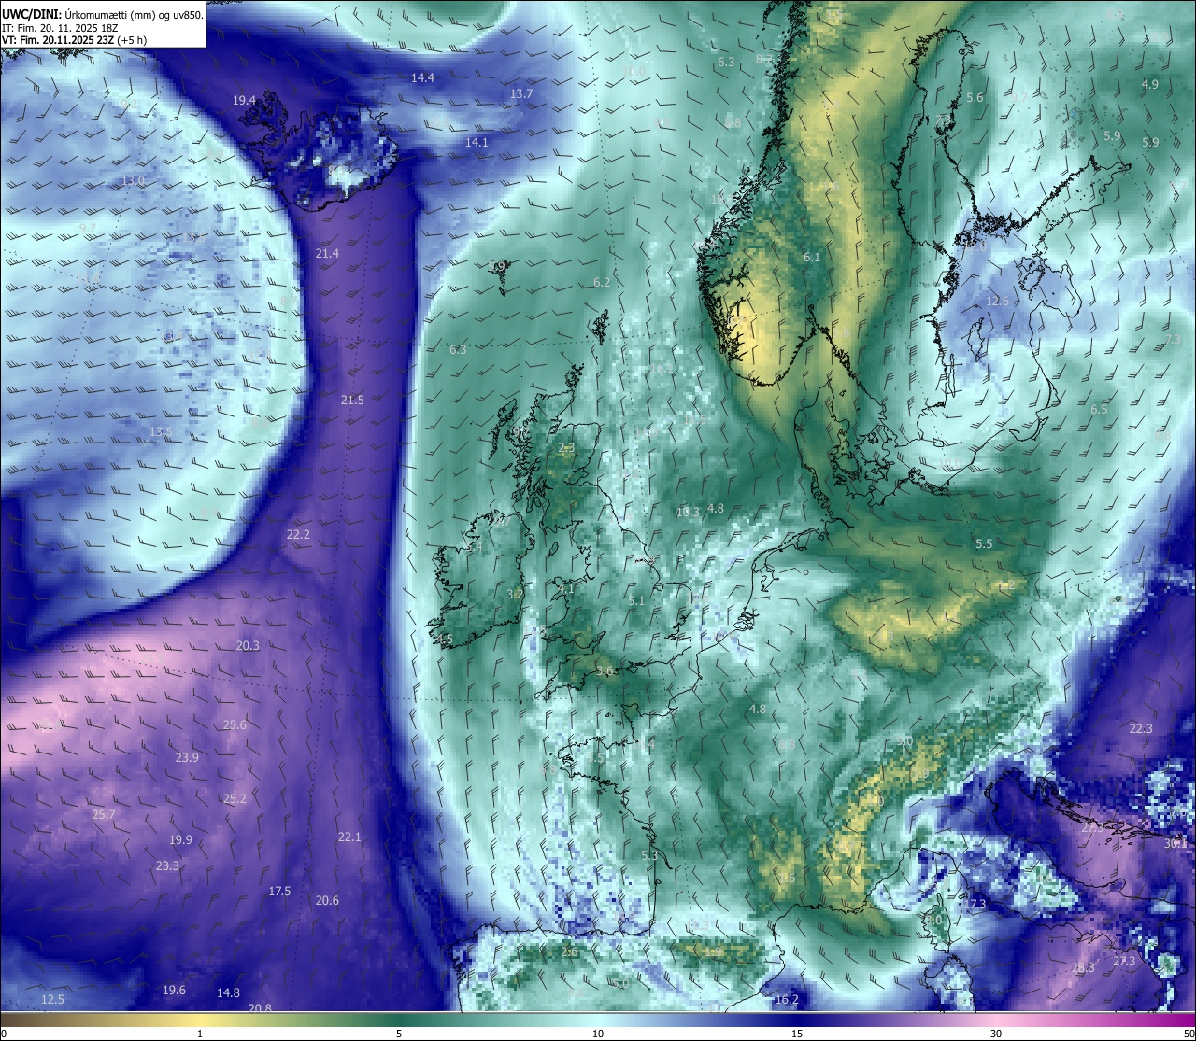Click the 14.1 value label
The width and height of the screenshot is (1196, 1041).
point(477,142)
